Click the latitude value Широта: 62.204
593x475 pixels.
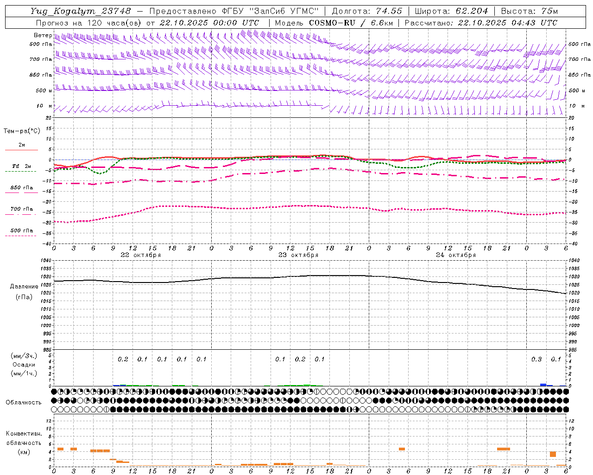pos(451,11)
